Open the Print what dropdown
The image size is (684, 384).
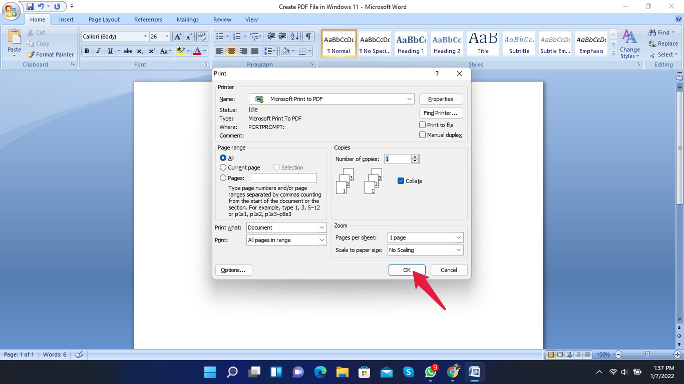(x=322, y=227)
